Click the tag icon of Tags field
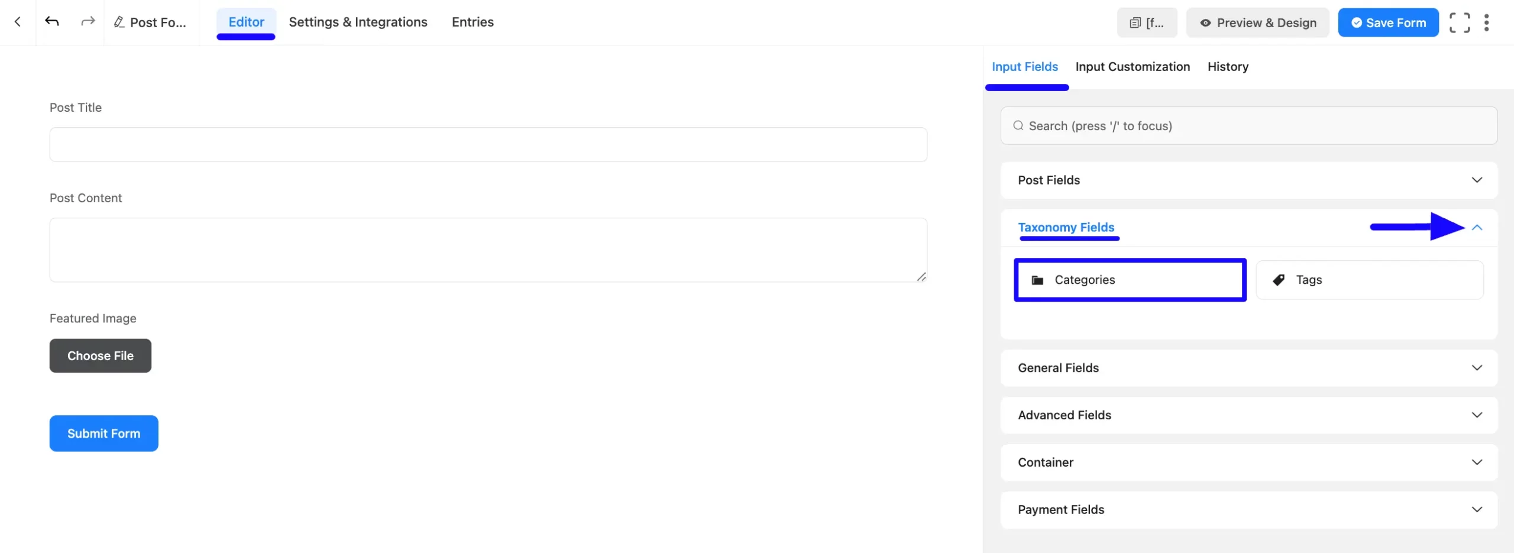This screenshot has height=553, width=1514. 1279,280
